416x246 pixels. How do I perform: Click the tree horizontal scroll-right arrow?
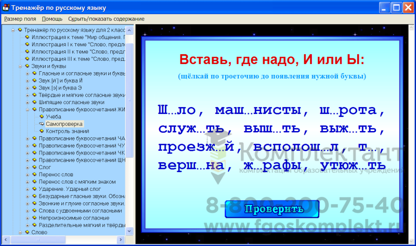(x=121, y=240)
